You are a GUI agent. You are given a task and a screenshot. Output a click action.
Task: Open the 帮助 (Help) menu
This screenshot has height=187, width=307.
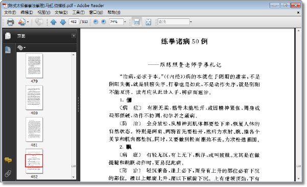pos(114,12)
